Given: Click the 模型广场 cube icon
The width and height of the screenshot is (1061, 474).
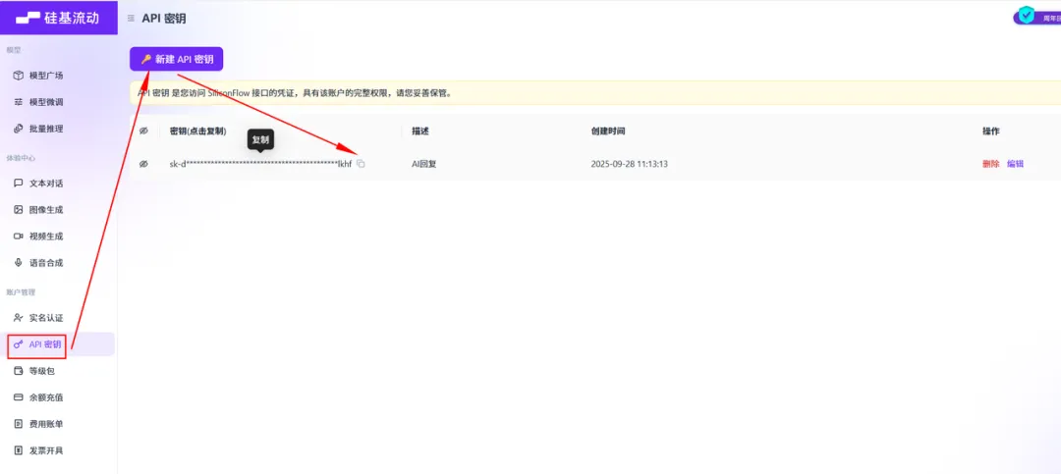Looking at the screenshot, I should click(19, 75).
